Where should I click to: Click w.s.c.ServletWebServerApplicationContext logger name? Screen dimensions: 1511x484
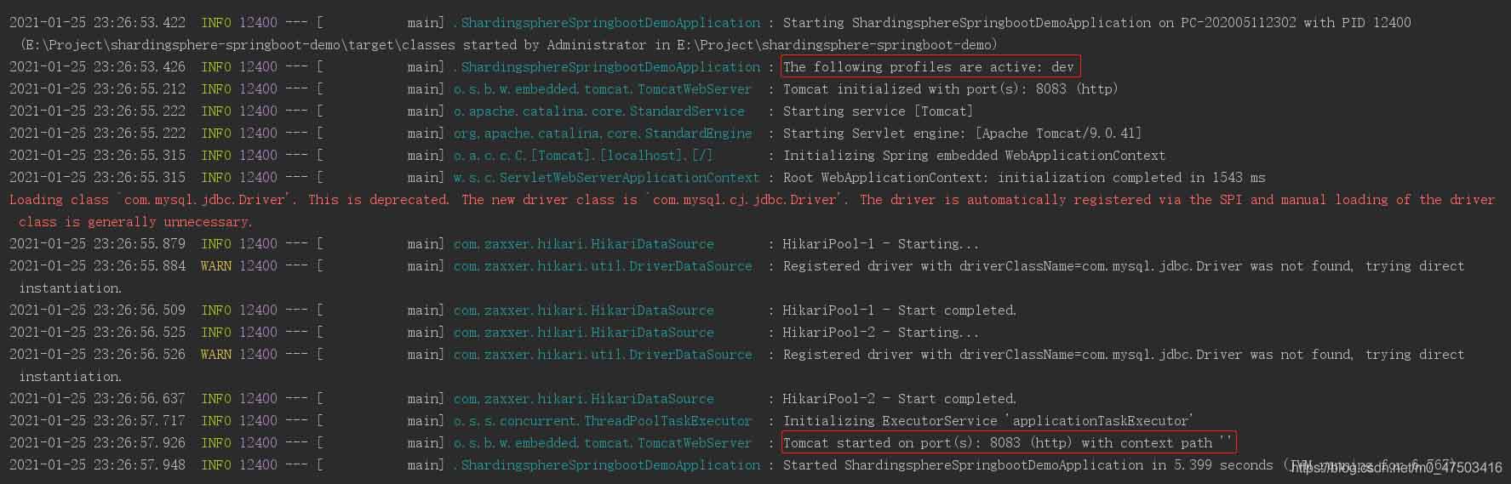pos(606,178)
